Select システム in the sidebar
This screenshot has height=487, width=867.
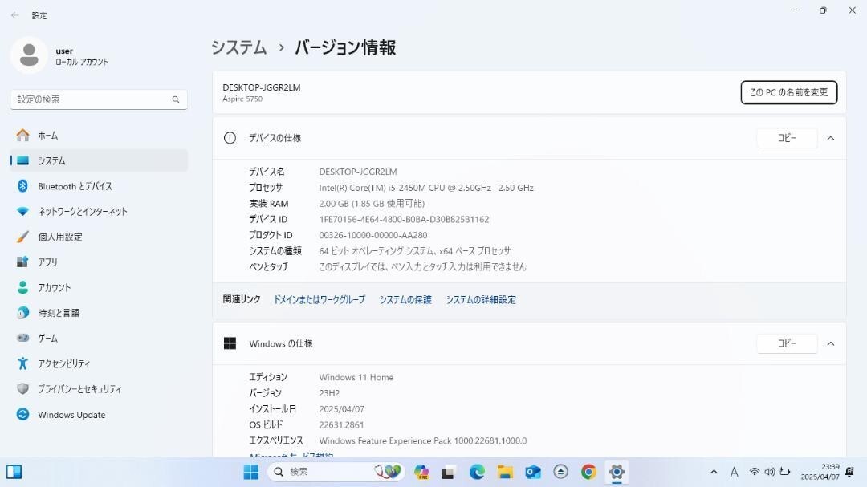click(x=99, y=160)
